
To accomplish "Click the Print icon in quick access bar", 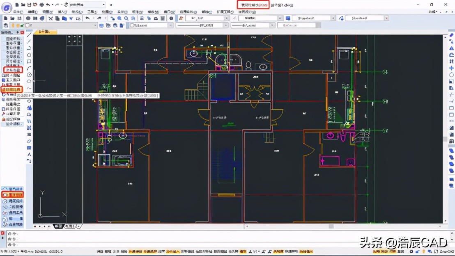I will click(41, 5).
